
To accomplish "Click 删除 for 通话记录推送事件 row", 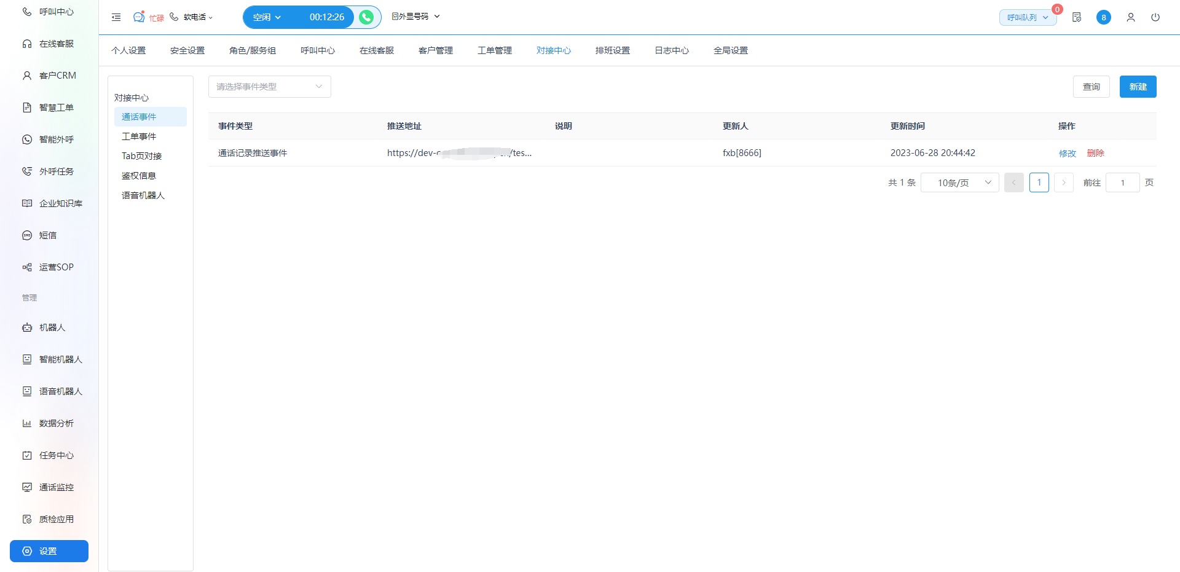I will pyautogui.click(x=1096, y=153).
